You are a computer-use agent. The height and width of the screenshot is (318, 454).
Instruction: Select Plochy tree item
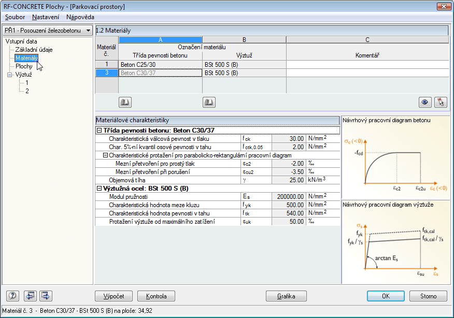click(x=24, y=66)
